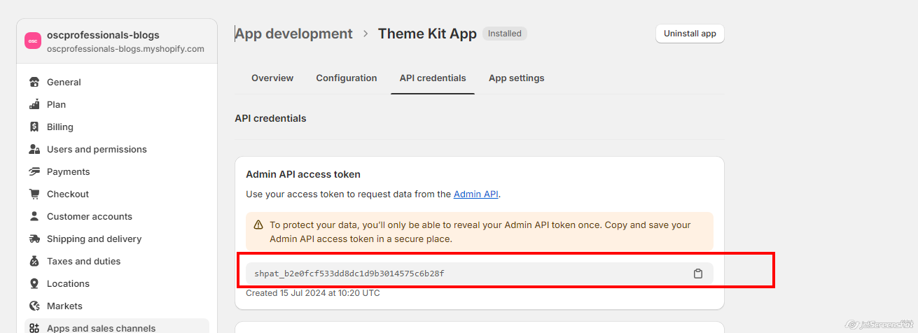
Task: Go back to App development breadcrumb
Action: tap(294, 34)
